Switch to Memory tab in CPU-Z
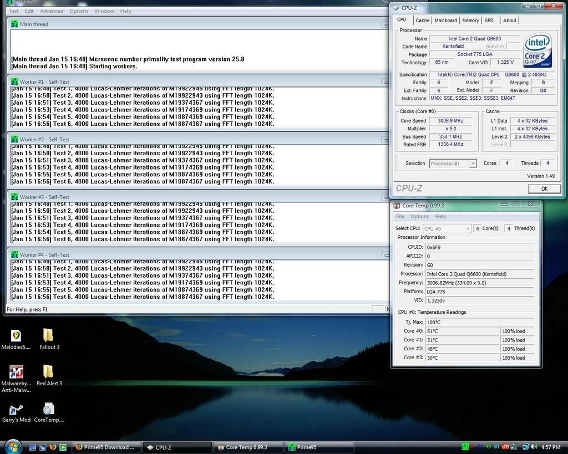 [x=470, y=21]
